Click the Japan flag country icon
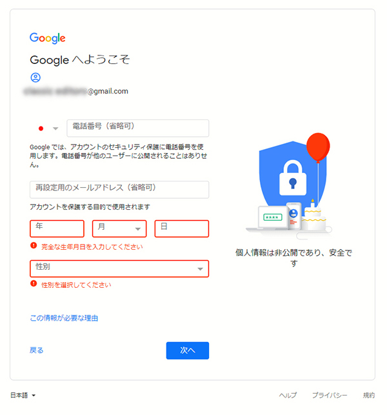The image size is (387, 415). 41,128
